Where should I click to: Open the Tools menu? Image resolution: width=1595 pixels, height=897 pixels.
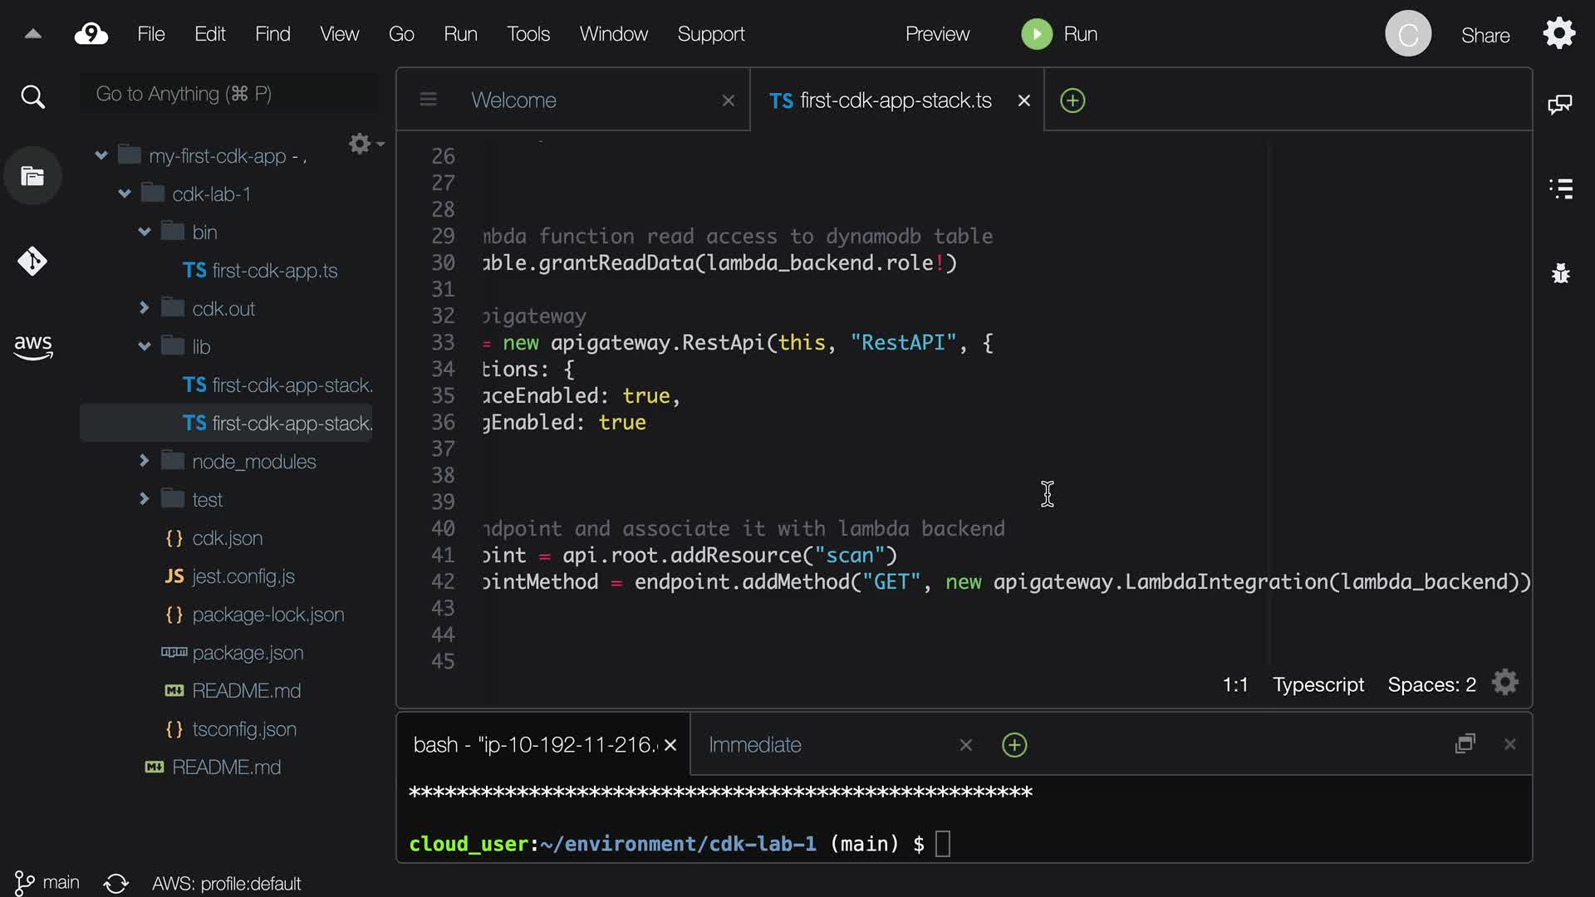pyautogui.click(x=528, y=34)
